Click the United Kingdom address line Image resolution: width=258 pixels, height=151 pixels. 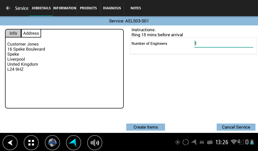(23, 64)
